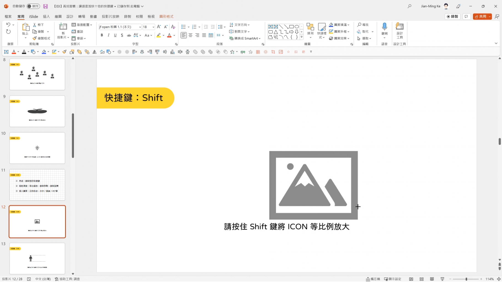Select the oval shape from the shape gallery

coord(297,26)
